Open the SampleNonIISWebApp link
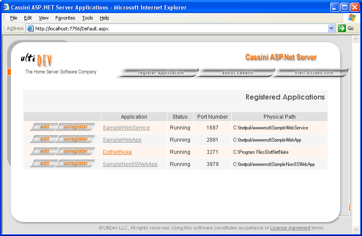Image resolution: width=362 pixels, height=236 pixels. point(130,164)
